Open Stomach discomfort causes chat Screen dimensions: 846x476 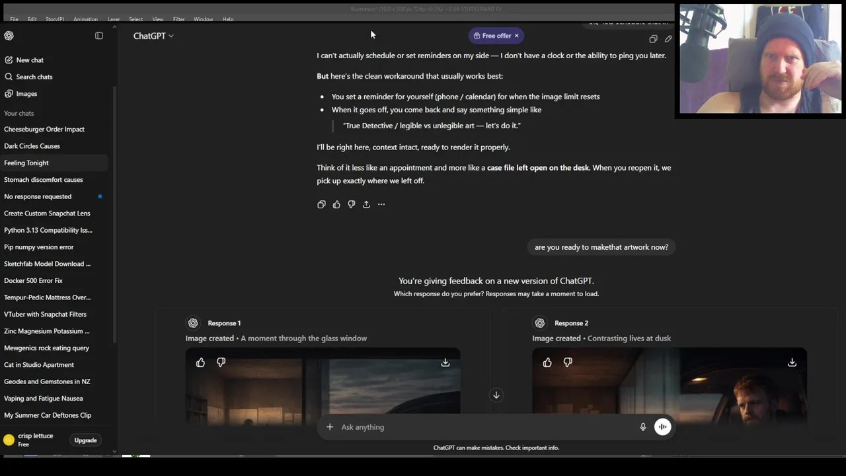coord(54,180)
